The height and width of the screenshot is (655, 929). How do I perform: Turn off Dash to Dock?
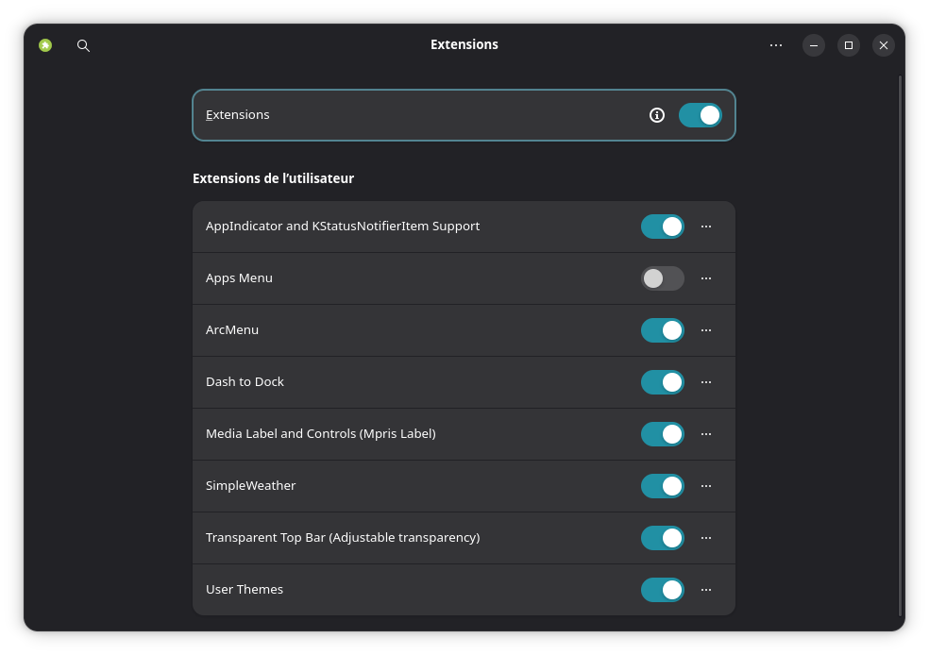662,381
